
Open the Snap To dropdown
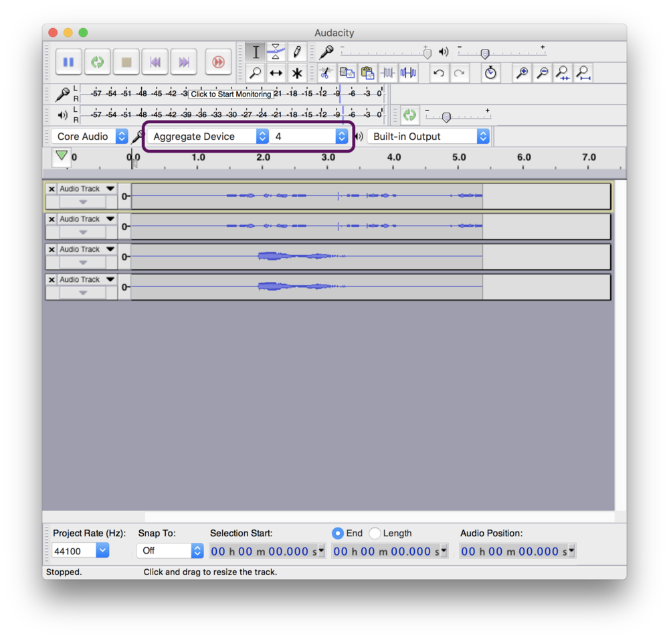[170, 551]
